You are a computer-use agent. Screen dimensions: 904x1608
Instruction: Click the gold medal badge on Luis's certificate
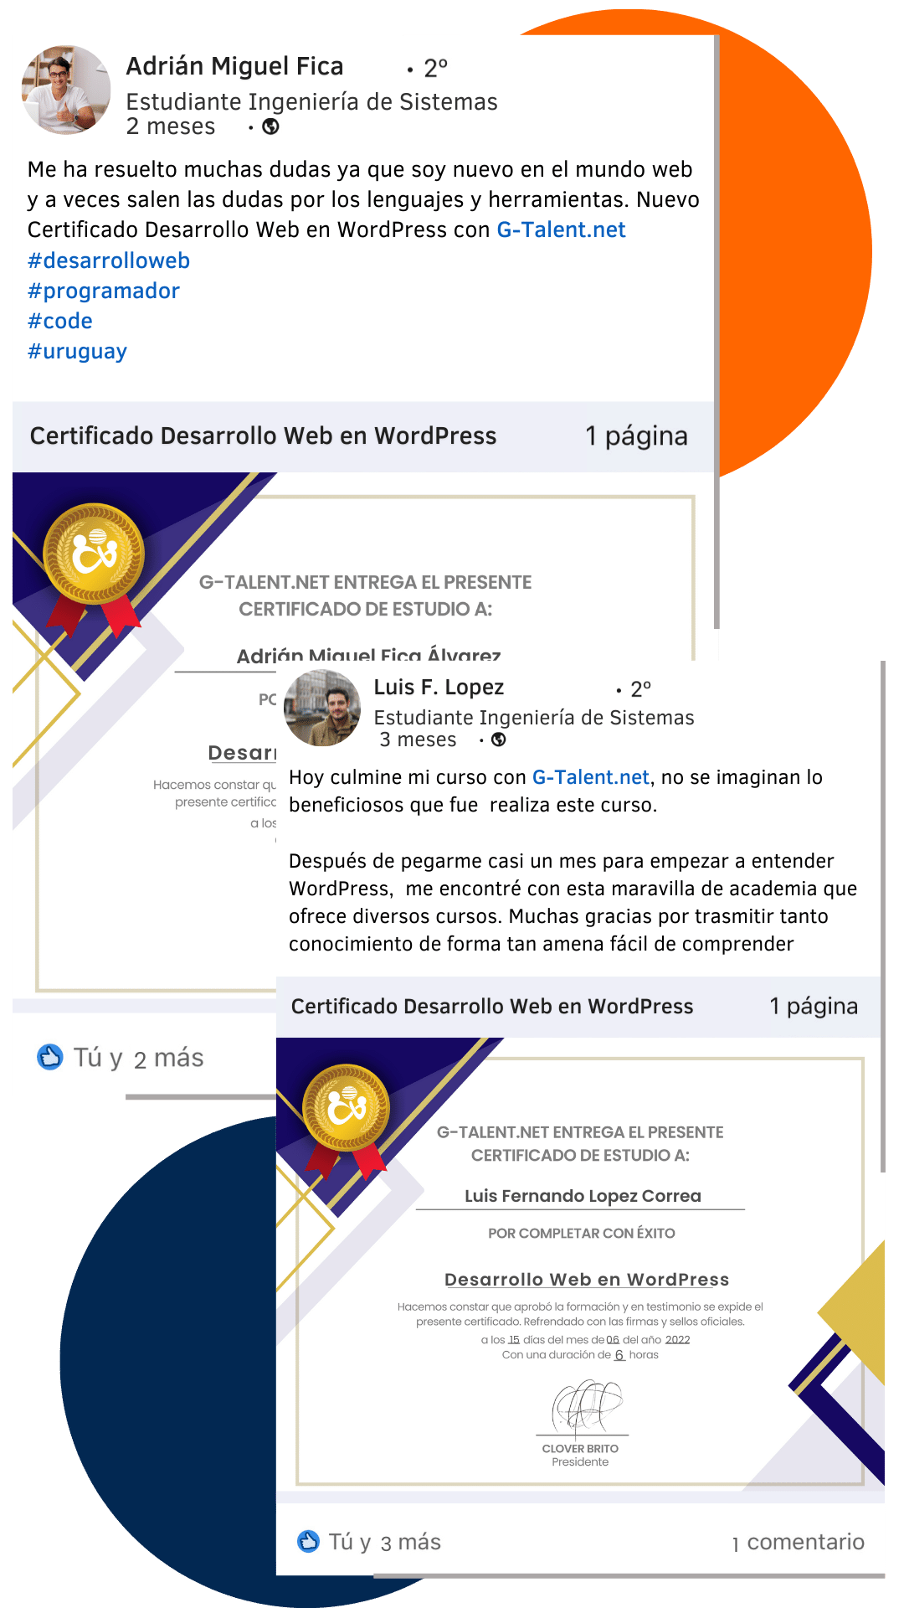click(x=346, y=1108)
